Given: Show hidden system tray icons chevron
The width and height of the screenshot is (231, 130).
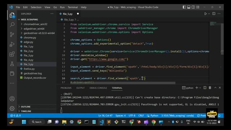Looking at the screenshot, I should pos(169,122).
